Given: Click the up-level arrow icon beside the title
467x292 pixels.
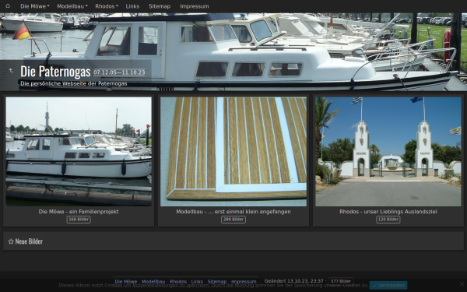Looking at the screenshot, I should pos(11,71).
